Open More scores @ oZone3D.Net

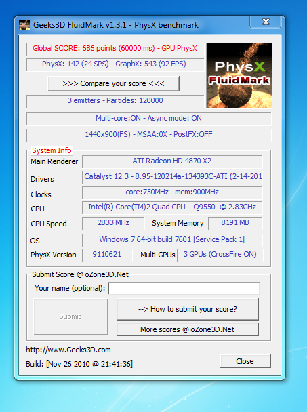188,329
